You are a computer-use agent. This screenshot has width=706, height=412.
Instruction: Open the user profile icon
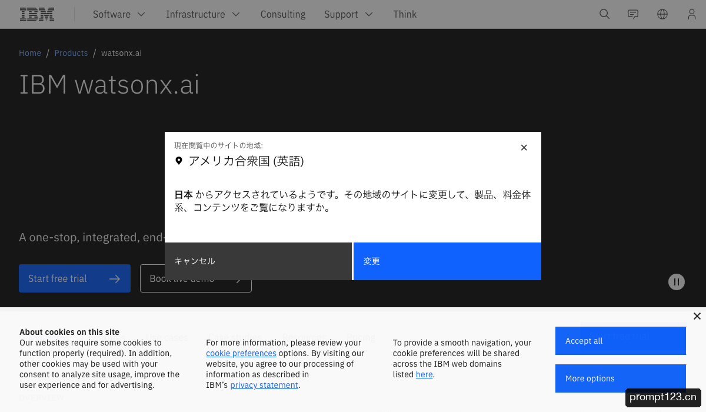tap(692, 14)
